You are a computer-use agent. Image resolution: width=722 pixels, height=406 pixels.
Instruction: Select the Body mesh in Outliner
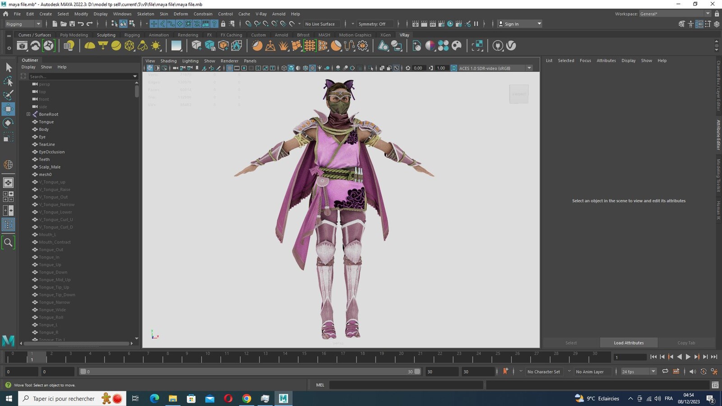point(44,129)
